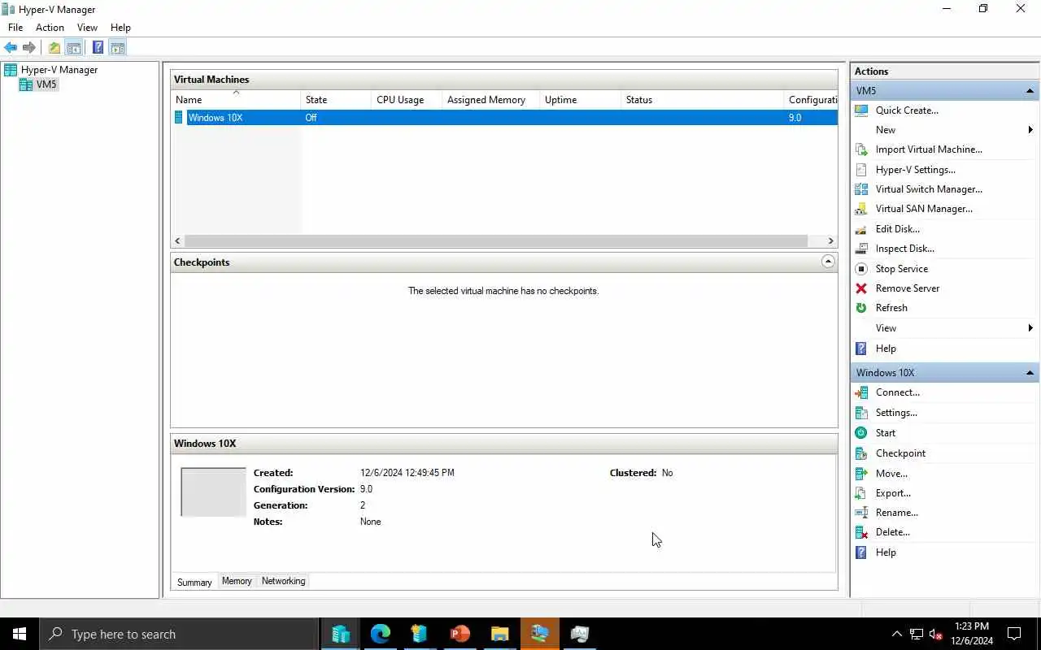Sort virtual machines by Name column
This screenshot has width=1041, height=650.
coord(236,100)
